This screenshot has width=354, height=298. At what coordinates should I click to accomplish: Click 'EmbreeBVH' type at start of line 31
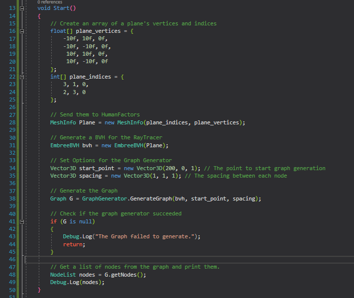[x=65, y=145]
